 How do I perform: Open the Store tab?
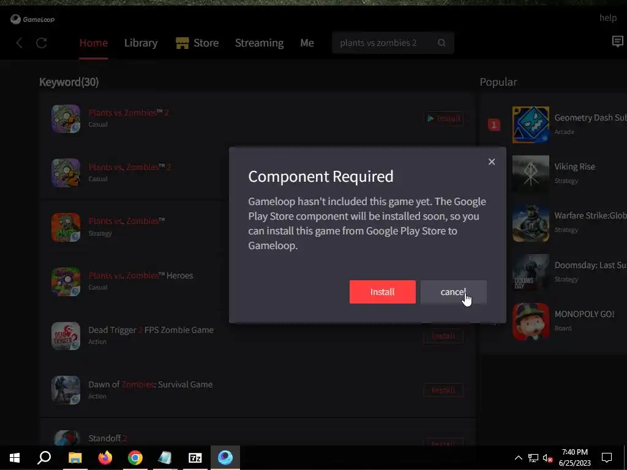[x=206, y=43]
